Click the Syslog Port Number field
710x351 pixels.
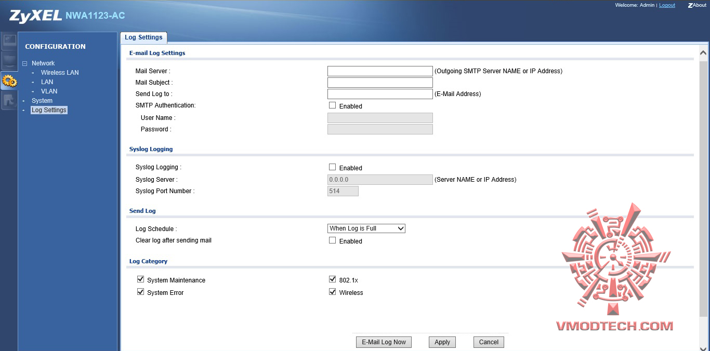[343, 191]
